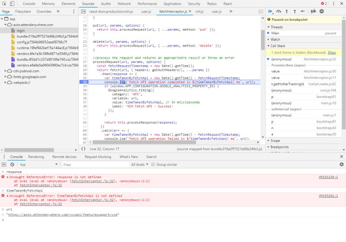Open DevTools customize menu (three dots)
Viewport: 346px width, 242px height.
pos(333,3)
